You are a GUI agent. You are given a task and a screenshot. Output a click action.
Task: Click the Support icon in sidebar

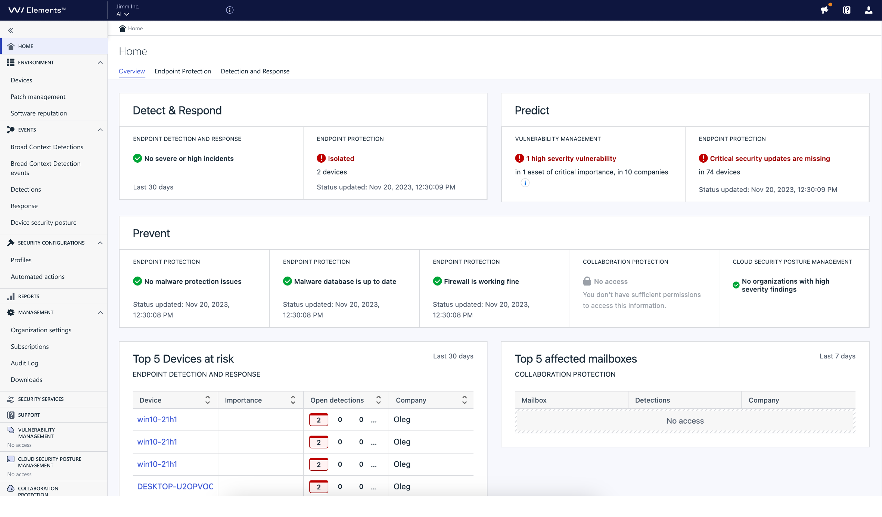[11, 415]
